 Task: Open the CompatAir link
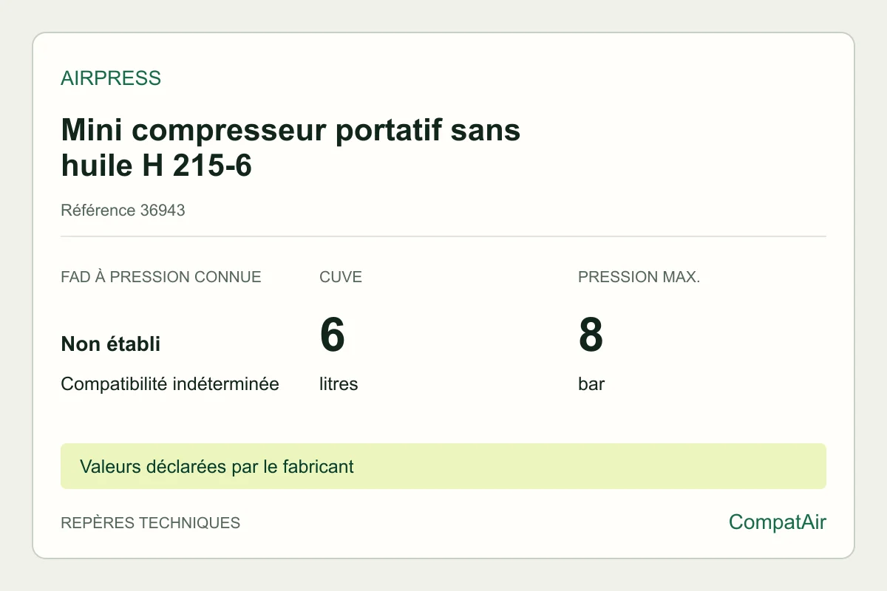(778, 522)
